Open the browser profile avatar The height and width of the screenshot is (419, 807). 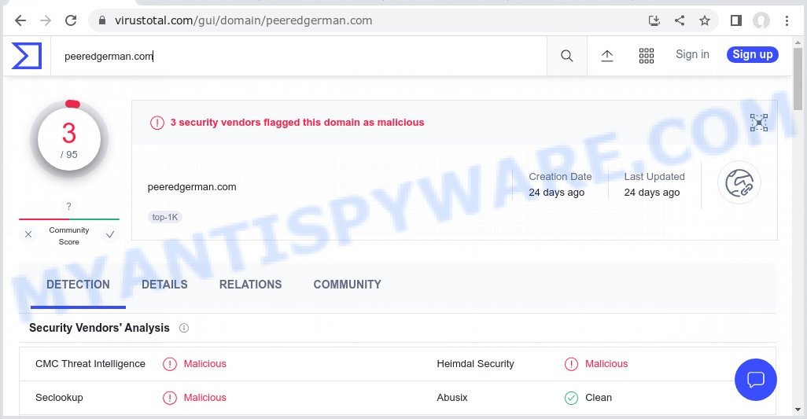[761, 20]
